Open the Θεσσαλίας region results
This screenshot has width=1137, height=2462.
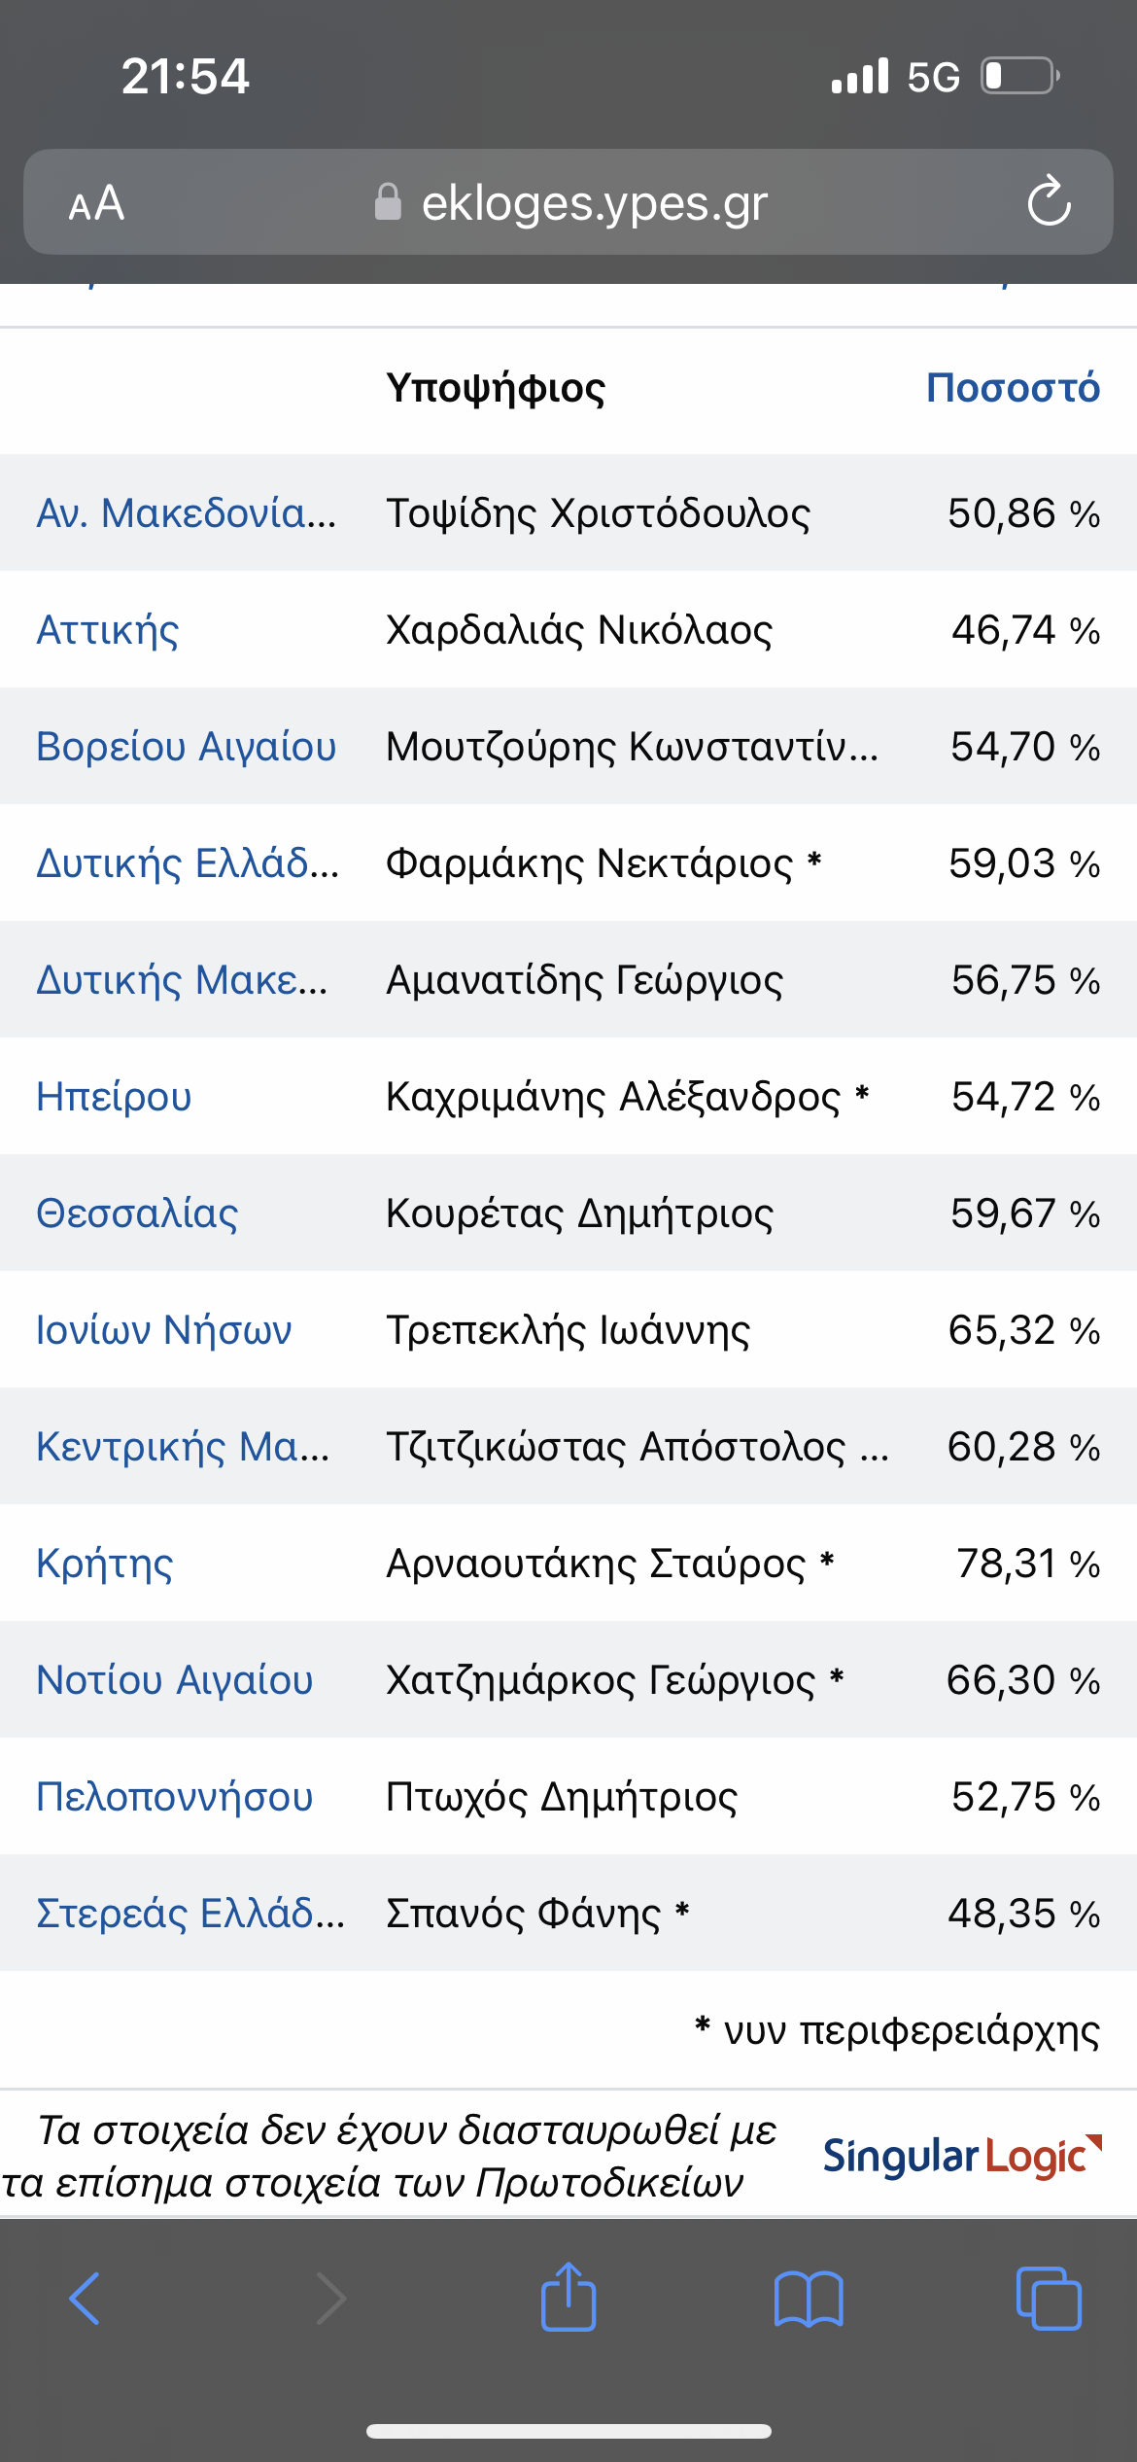tap(137, 1213)
